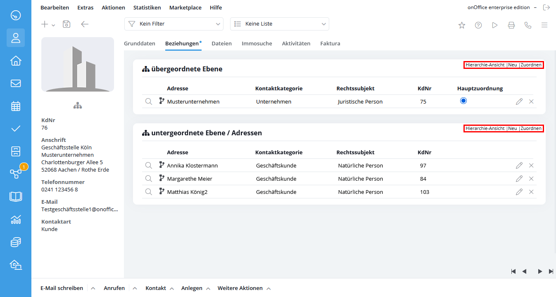Switch to the Immosuche tab
This screenshot has height=297, width=556.
pyautogui.click(x=257, y=43)
